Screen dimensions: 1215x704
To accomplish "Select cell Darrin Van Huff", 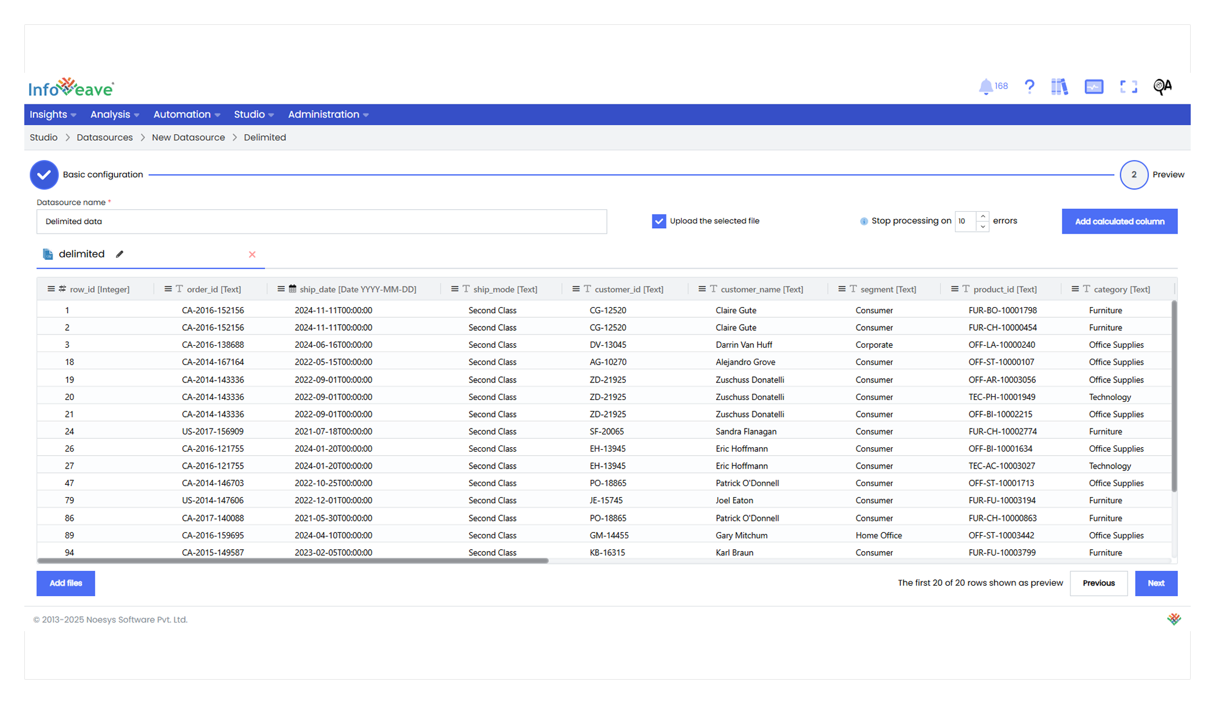I will tap(744, 345).
